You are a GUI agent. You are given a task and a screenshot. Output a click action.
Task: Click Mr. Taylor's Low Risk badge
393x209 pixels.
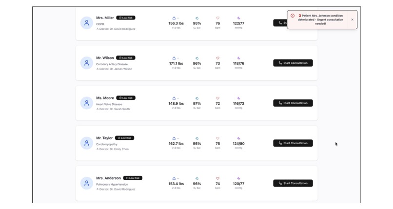(x=125, y=138)
